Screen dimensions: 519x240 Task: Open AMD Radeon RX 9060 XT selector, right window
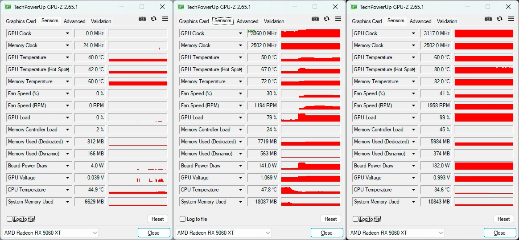[x=397, y=233]
